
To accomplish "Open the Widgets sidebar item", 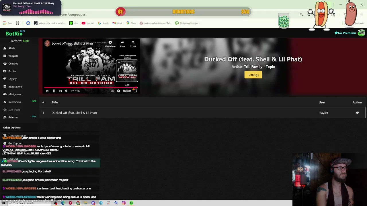I will point(13,56).
